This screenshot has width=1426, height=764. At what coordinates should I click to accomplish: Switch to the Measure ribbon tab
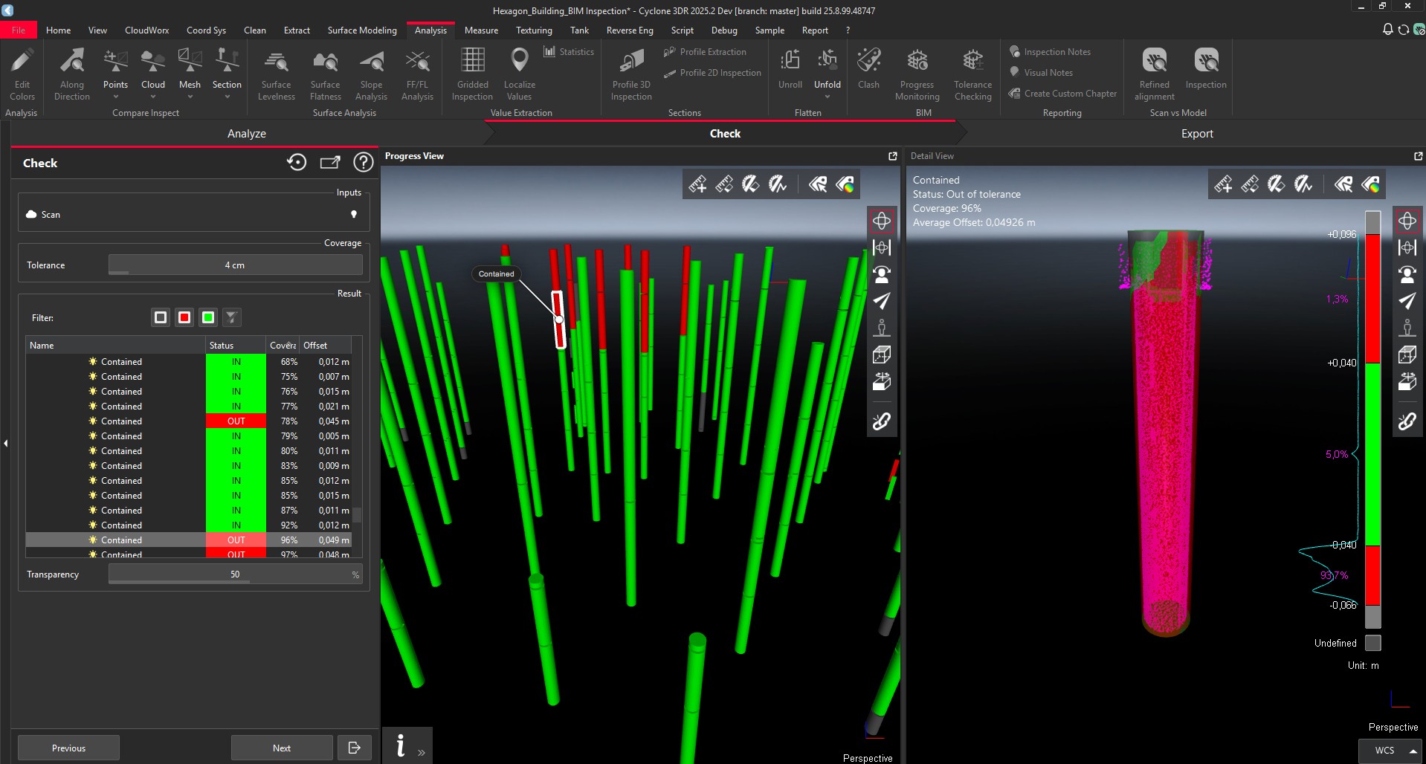[x=481, y=30]
